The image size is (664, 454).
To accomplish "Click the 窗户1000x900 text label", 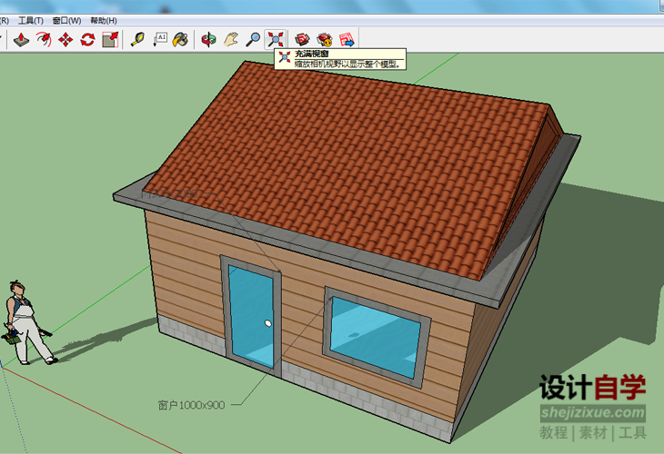I will (x=189, y=405).
